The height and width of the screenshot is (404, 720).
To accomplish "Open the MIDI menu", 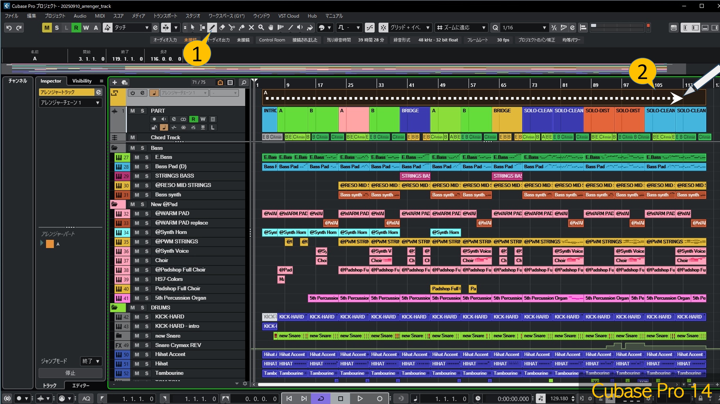I will coord(100,16).
